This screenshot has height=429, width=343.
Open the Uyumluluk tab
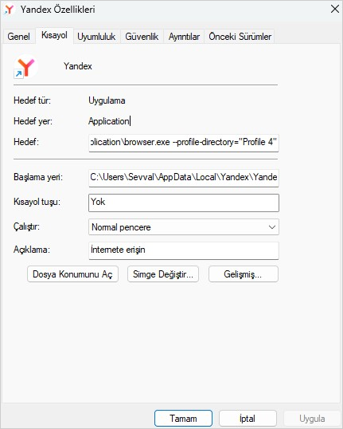(96, 37)
